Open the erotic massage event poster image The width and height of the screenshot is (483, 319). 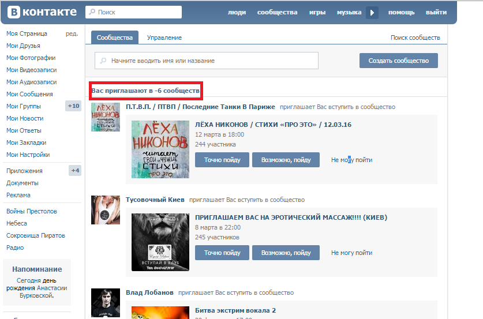160,242
